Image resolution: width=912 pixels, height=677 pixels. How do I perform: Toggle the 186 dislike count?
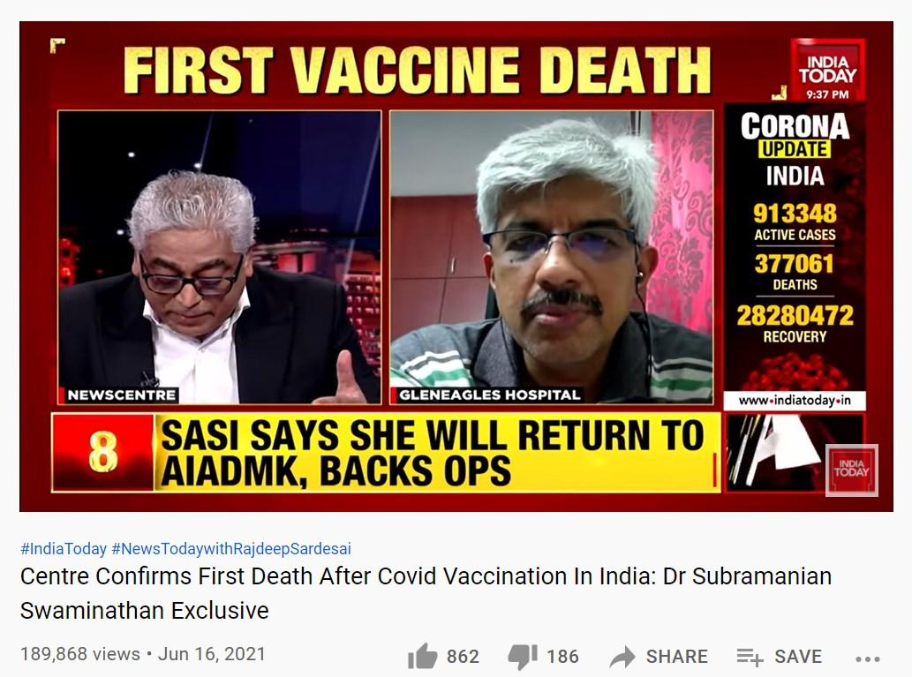point(562,657)
